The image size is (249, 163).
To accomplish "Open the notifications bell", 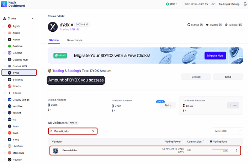I will coord(245,4).
